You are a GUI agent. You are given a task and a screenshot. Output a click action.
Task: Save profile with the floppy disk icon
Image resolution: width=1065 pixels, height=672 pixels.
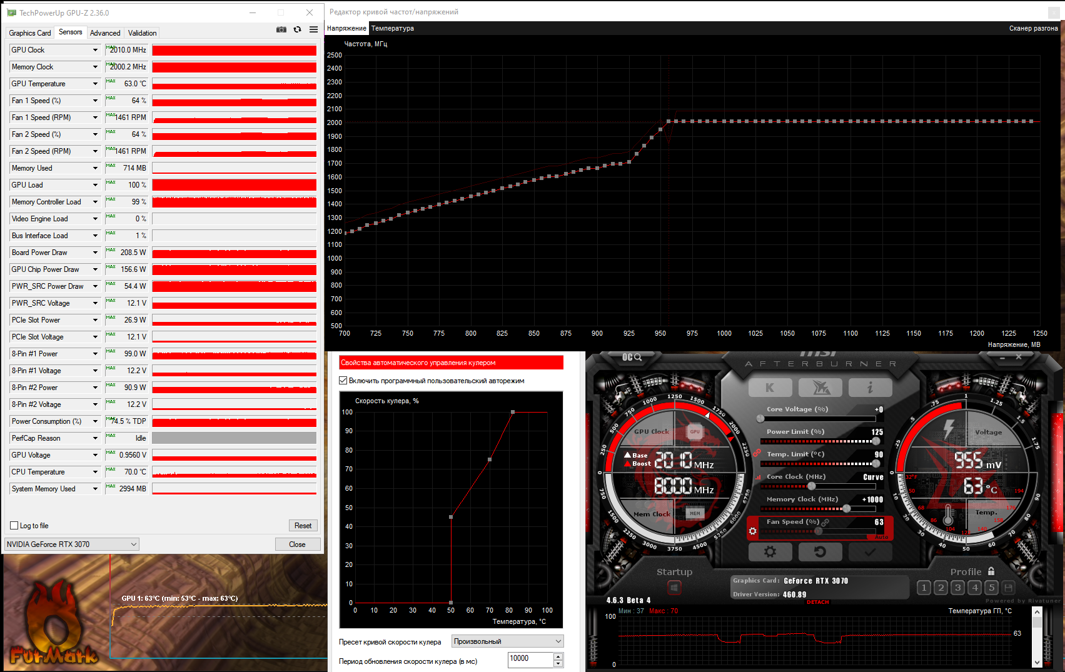click(1008, 588)
